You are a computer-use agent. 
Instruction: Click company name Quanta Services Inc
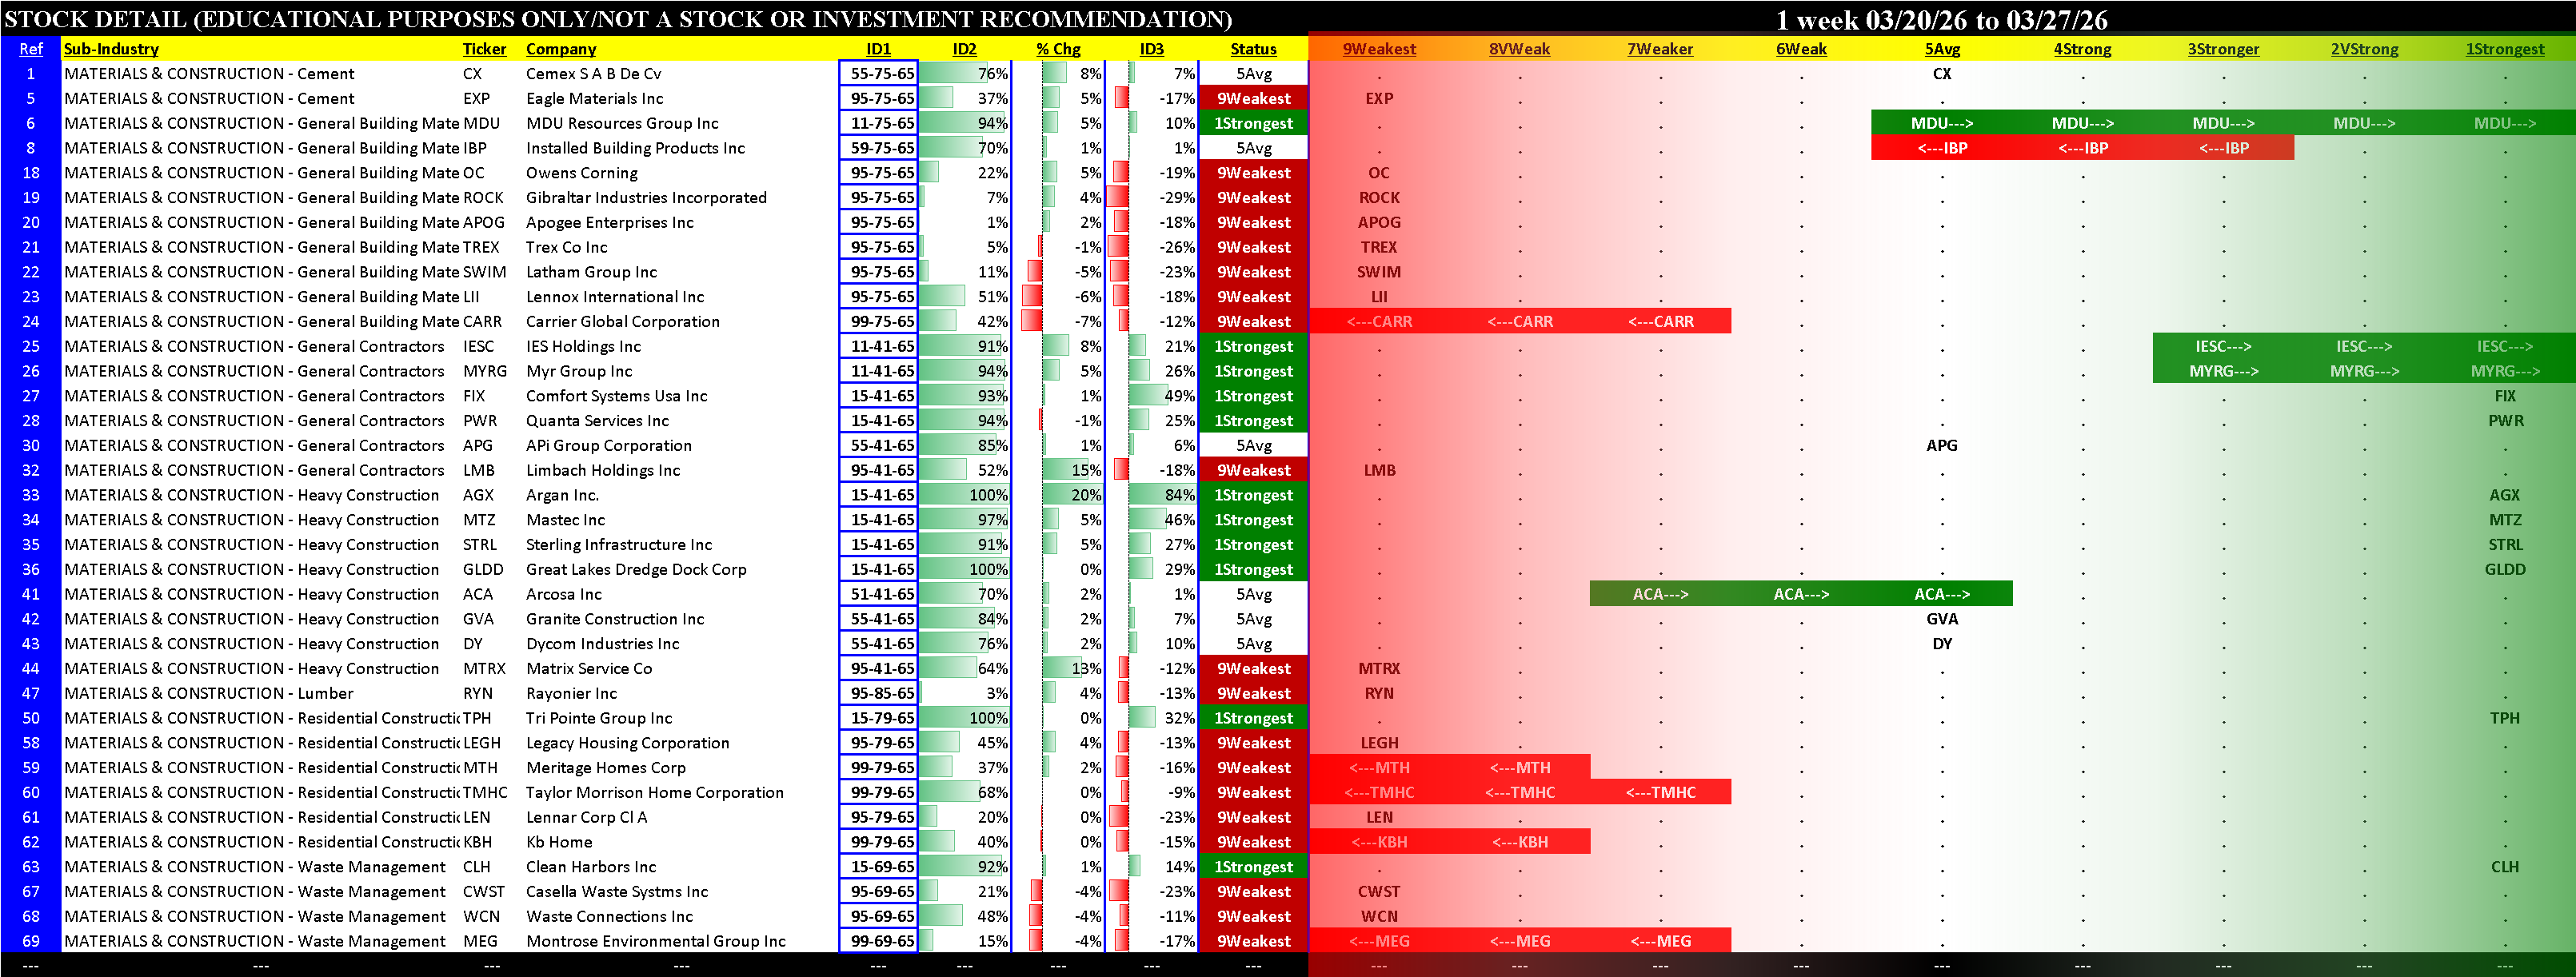(597, 421)
